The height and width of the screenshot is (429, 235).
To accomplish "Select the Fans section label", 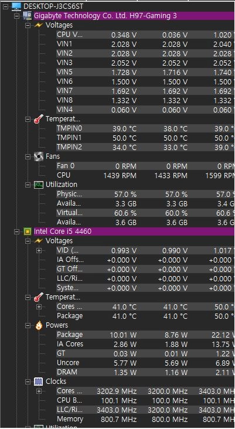I will (53, 156).
